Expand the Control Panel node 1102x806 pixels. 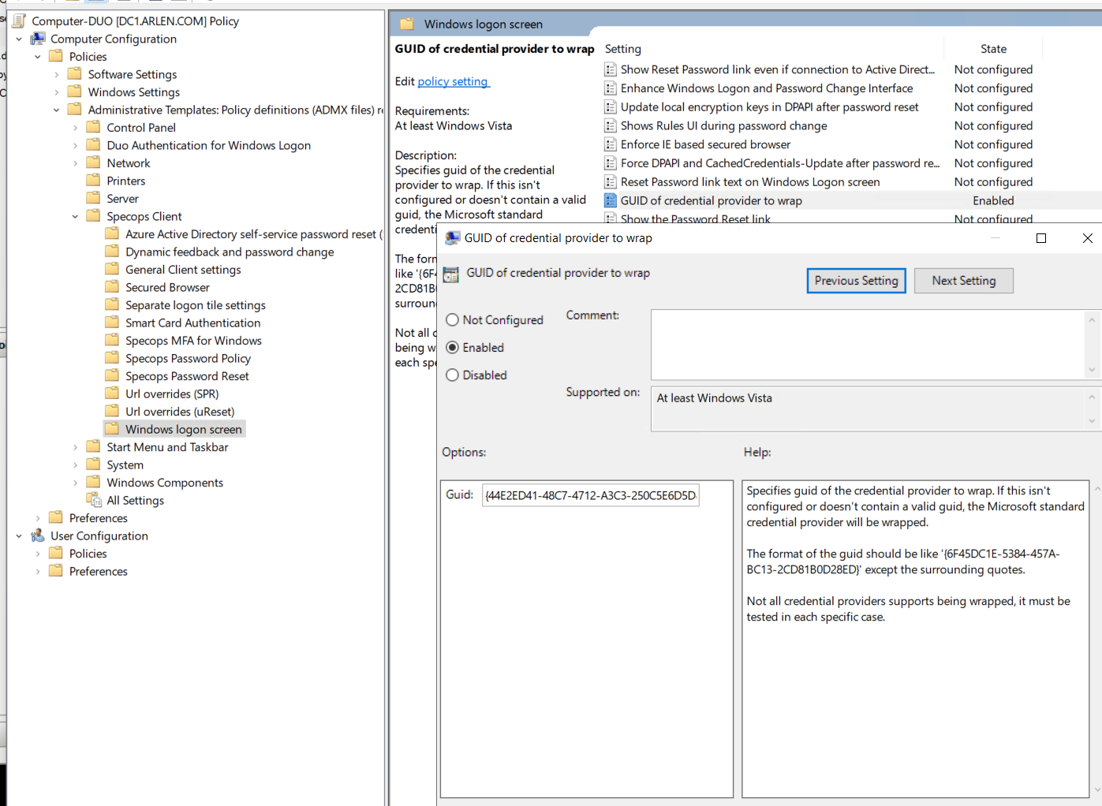(x=76, y=128)
